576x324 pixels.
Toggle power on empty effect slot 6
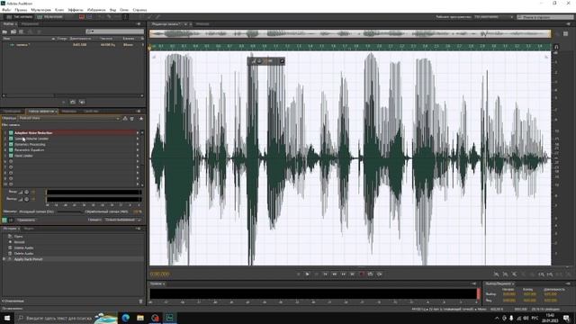[11, 161]
